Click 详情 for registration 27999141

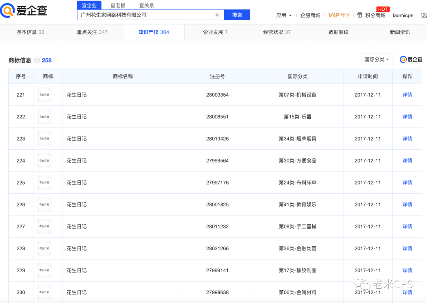pos(407,270)
